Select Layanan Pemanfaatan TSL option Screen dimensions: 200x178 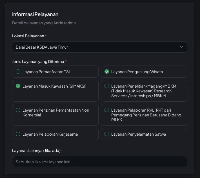click(55, 72)
